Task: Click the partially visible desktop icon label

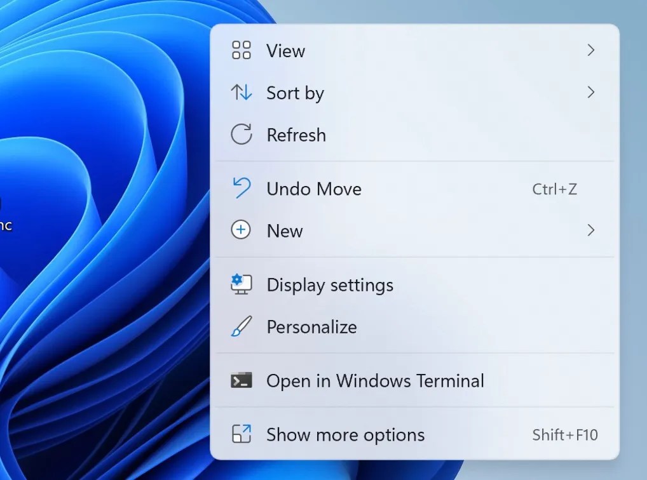Action: click(6, 223)
